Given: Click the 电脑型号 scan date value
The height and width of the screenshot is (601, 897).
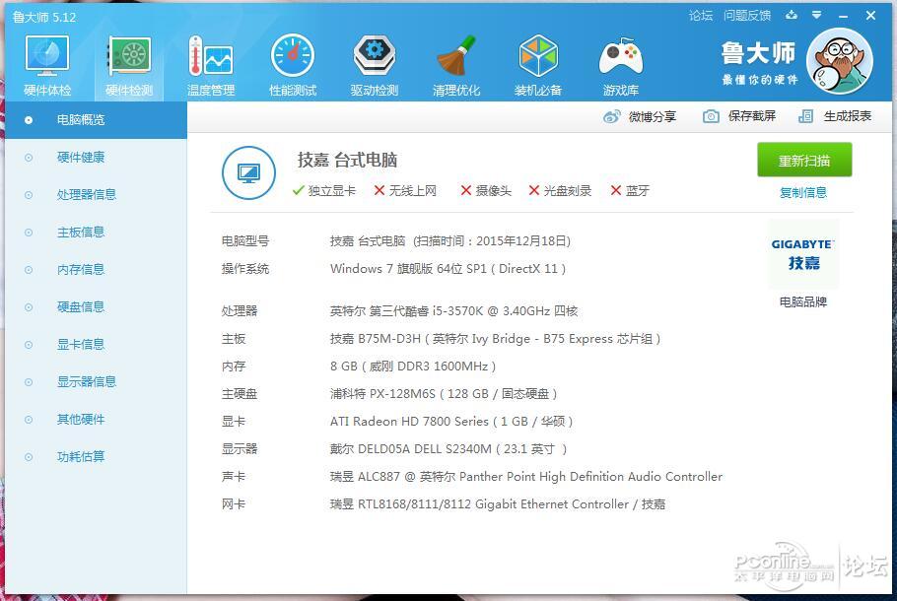Looking at the screenshot, I should [x=450, y=241].
